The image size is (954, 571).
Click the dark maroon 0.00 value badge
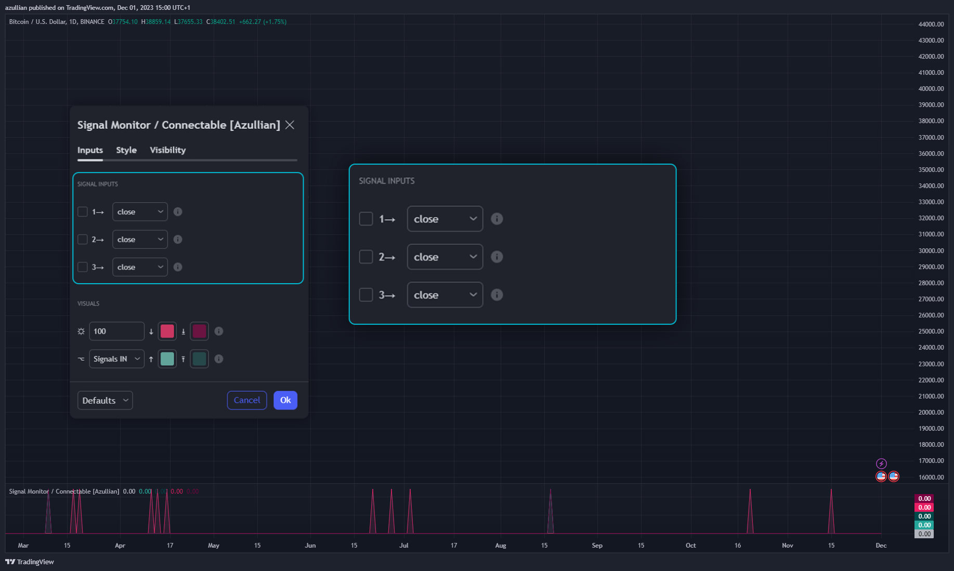pos(924,499)
